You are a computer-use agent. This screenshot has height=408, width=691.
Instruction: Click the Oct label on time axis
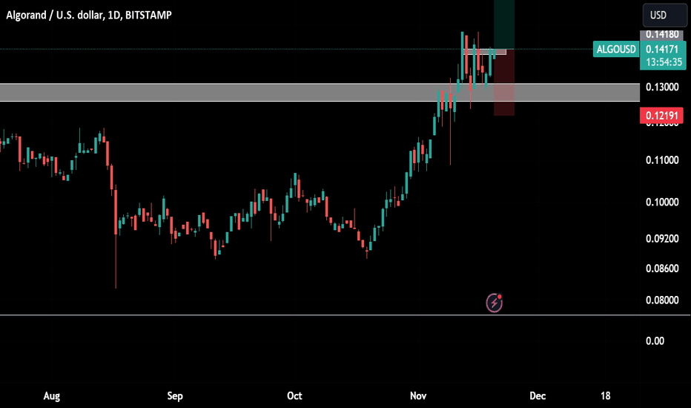click(294, 395)
